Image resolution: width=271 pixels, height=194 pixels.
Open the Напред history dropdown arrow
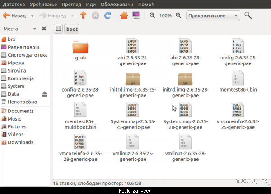(x=73, y=16)
